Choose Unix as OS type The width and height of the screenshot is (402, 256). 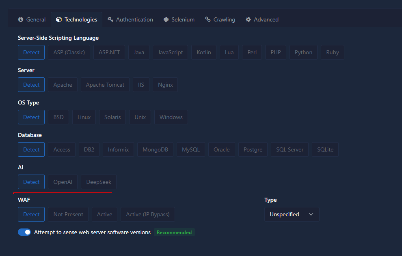click(140, 117)
